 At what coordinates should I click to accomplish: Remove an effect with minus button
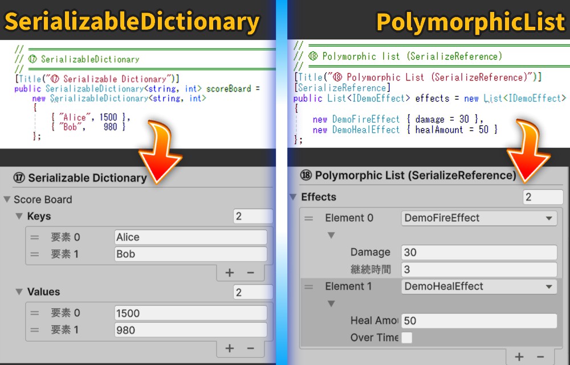pos(540,357)
